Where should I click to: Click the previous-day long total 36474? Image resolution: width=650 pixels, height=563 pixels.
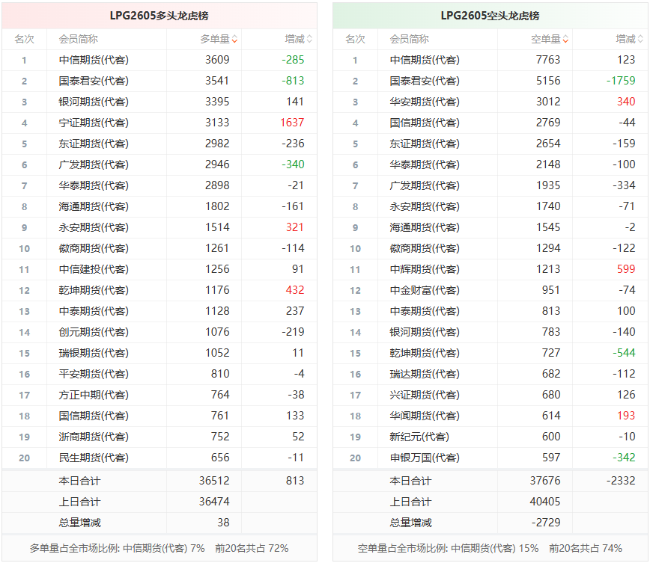(214, 502)
